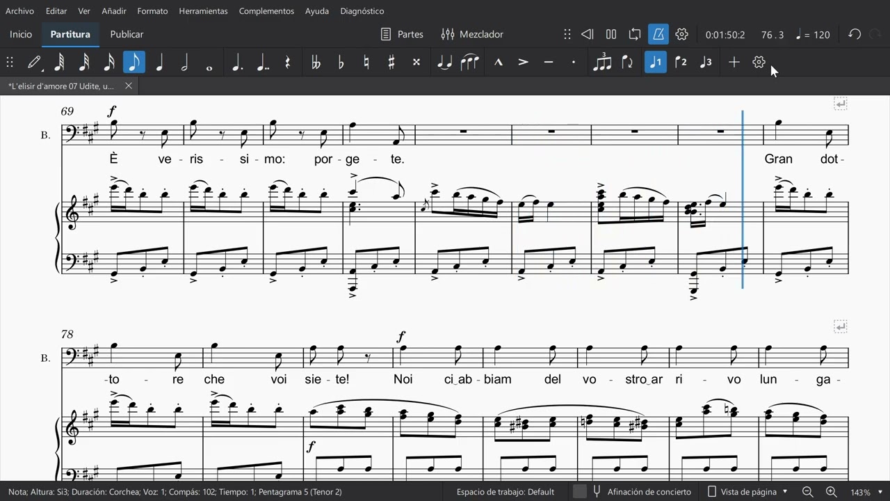Select the 64th note duration
This screenshot has width=890, height=501.
coord(59,62)
